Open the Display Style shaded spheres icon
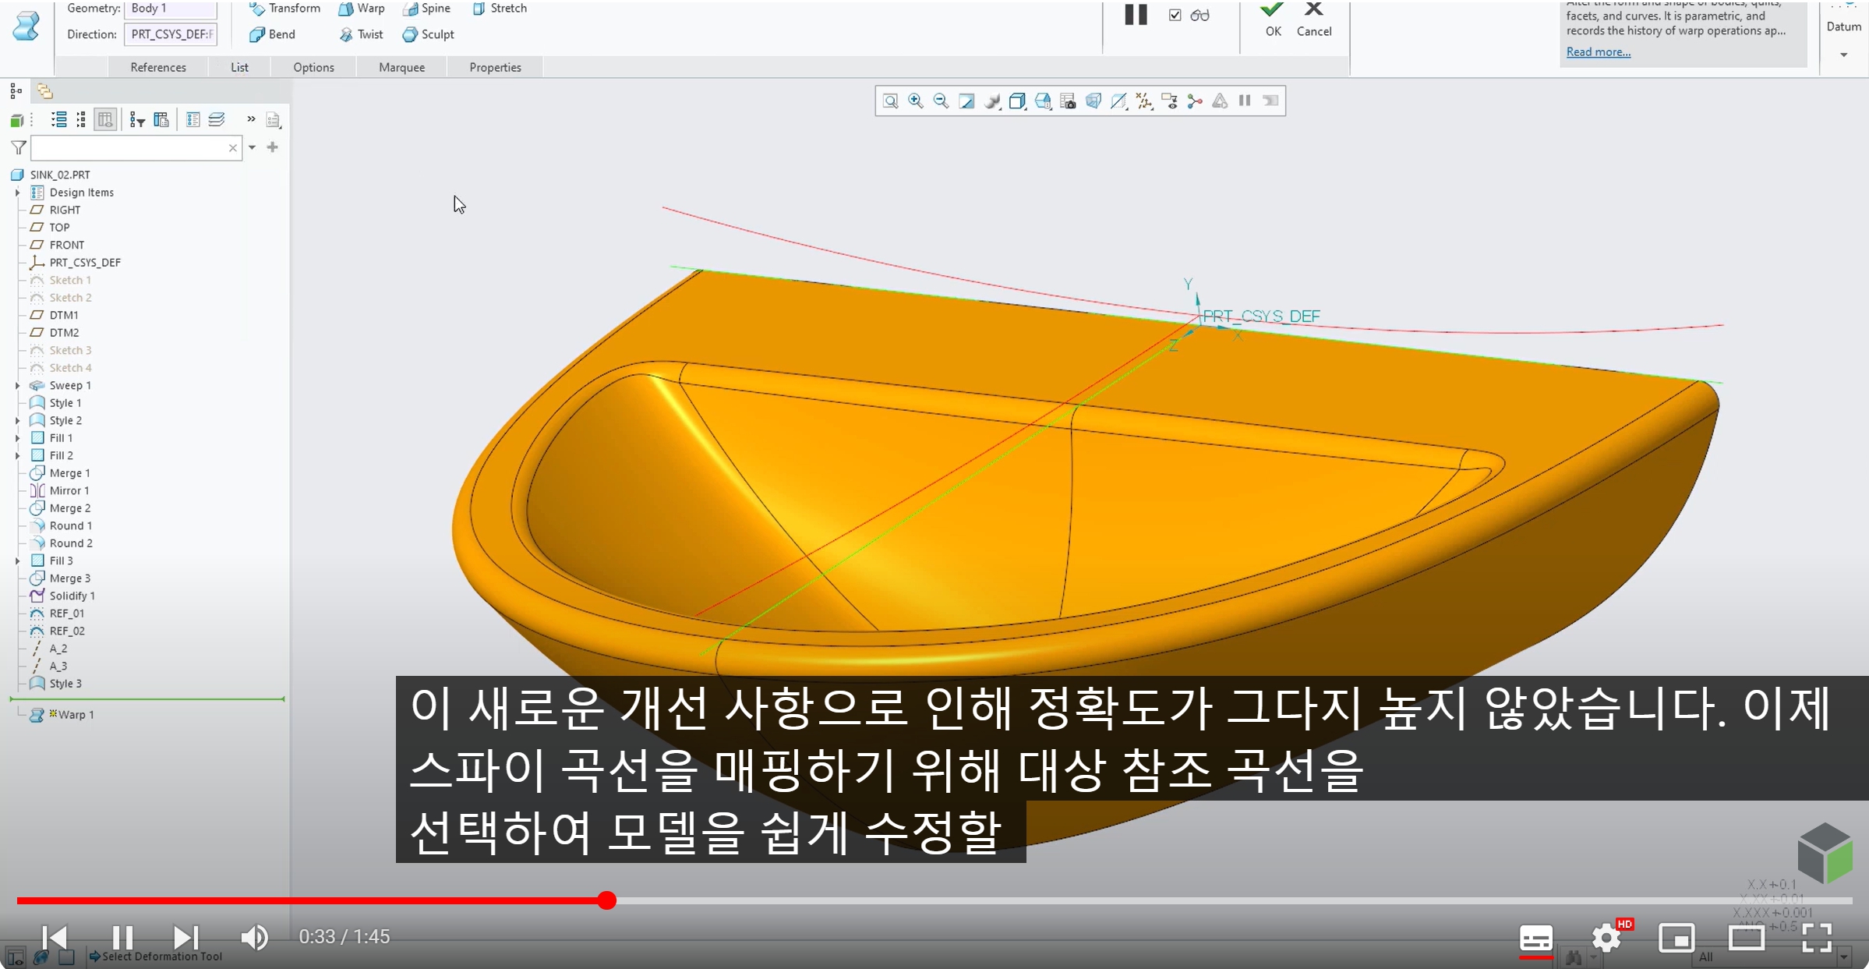Screen dimensions: 1869x969 tap(992, 101)
